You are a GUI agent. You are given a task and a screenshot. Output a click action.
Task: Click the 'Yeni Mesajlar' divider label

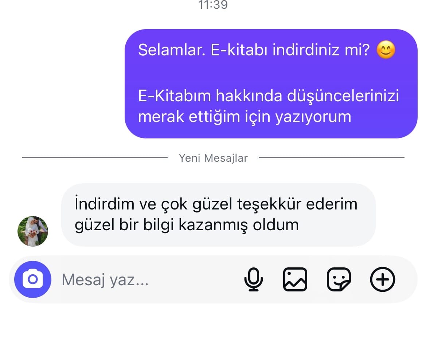[213, 158]
